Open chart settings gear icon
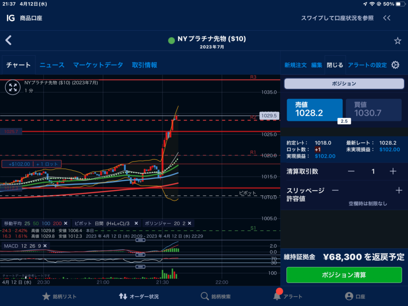This screenshot has width=408, height=306. (x=395, y=65)
